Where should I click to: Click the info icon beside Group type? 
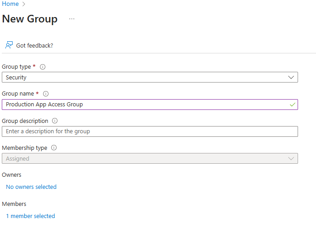pos(43,67)
